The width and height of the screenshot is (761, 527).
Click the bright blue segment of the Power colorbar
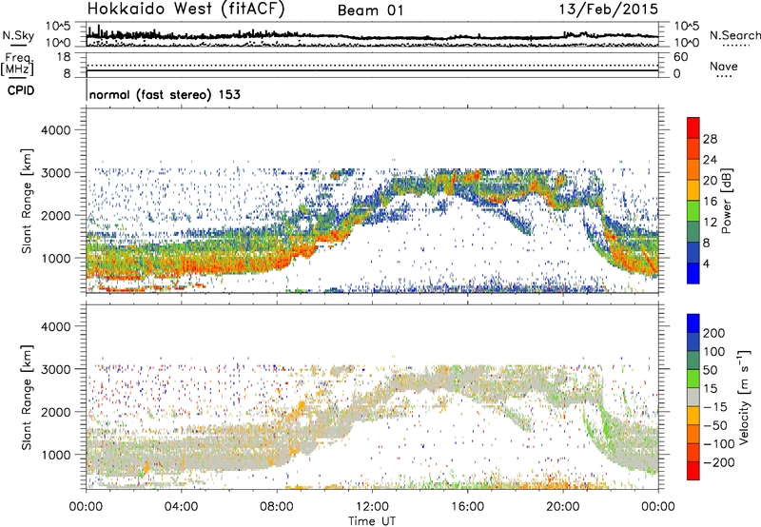[693, 273]
